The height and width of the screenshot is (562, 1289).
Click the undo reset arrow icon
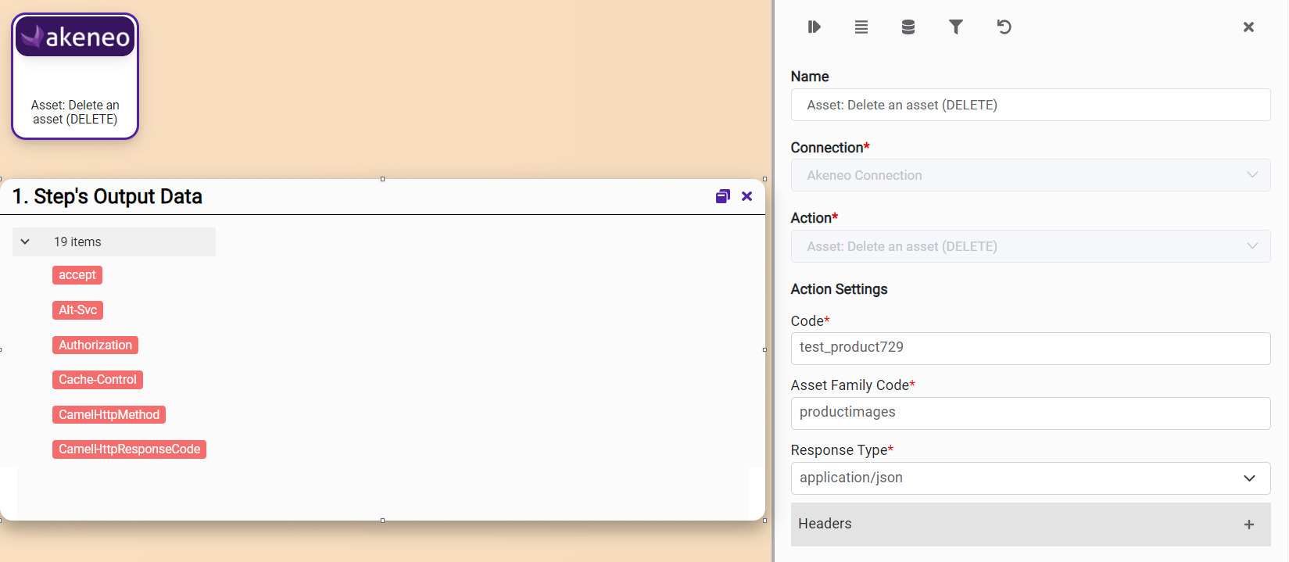click(x=1004, y=27)
